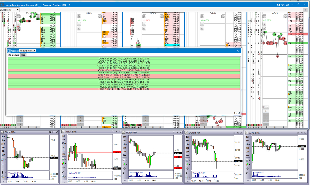Viewport: 310px width, 185px height.
Task: Expand the Вкладка (1) dropdown
Action: click(17, 10)
